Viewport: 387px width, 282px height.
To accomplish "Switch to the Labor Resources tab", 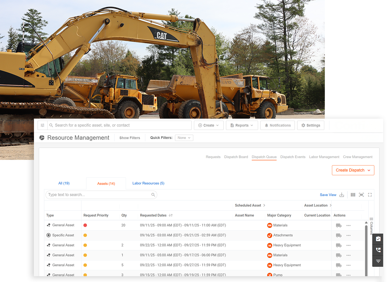I will click(148, 183).
